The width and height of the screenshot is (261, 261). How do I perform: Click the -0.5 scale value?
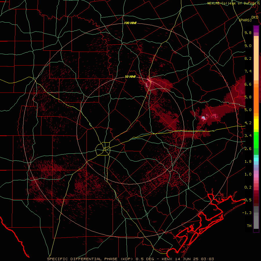pos(247,200)
